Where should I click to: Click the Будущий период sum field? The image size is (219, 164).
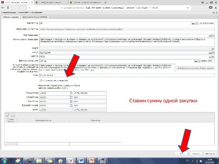(x=90, y=106)
